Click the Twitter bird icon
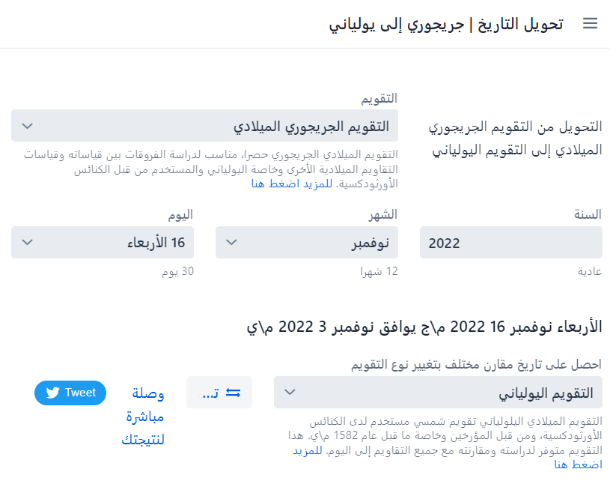The width and height of the screenshot is (610, 481). click(x=52, y=393)
